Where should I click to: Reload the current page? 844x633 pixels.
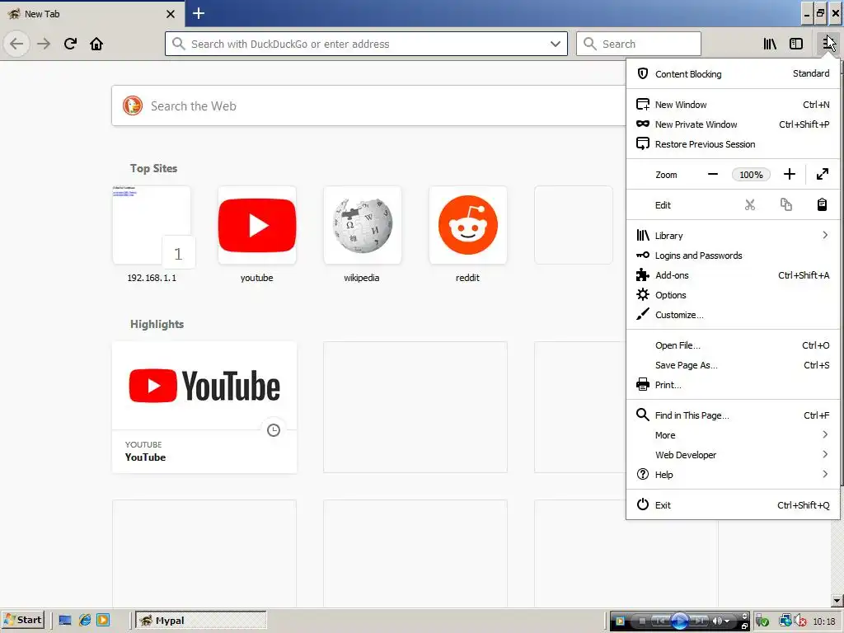[x=70, y=44]
